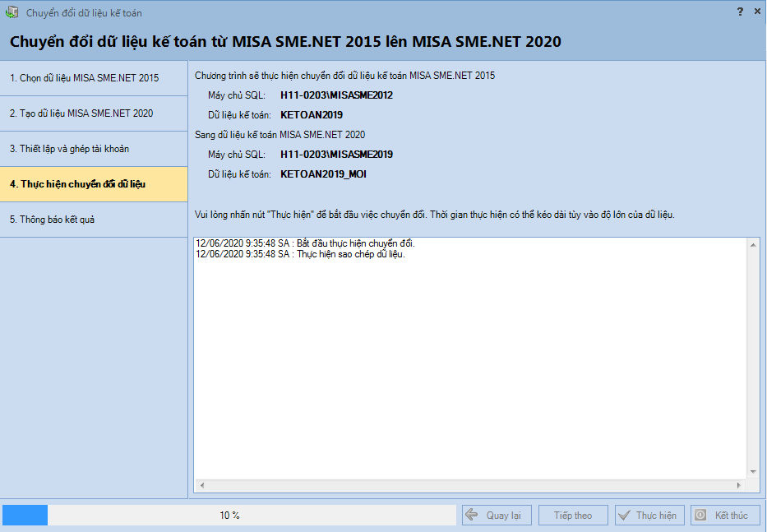Click the Kết thúc button
767x532 pixels.
[725, 516]
